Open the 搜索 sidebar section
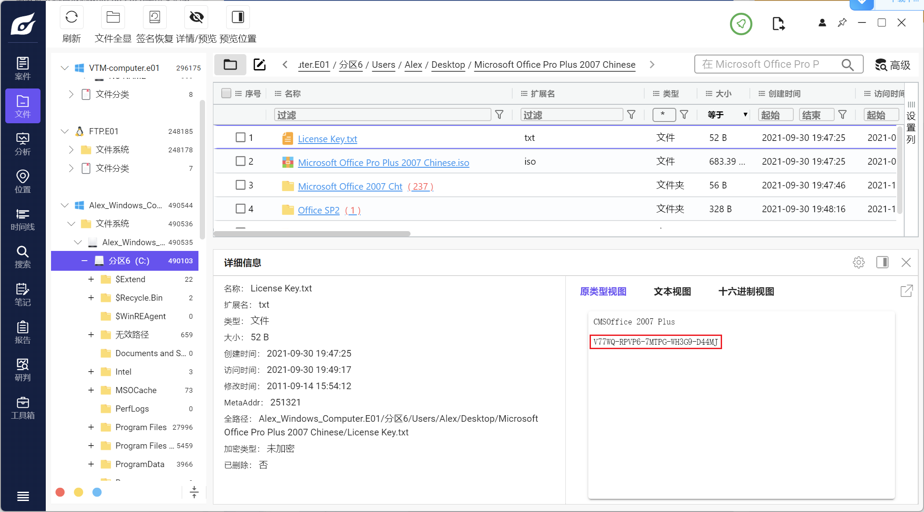The image size is (924, 512). tap(23, 257)
